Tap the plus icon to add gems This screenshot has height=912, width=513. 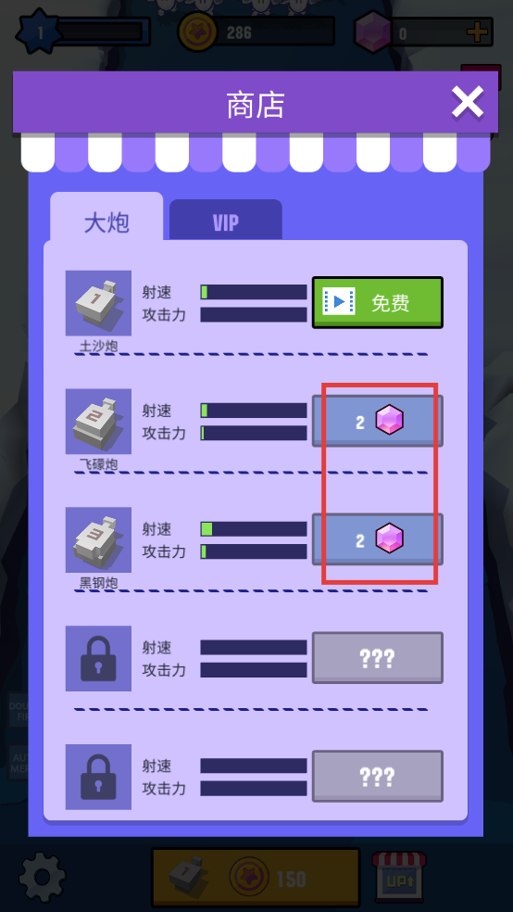[x=478, y=32]
